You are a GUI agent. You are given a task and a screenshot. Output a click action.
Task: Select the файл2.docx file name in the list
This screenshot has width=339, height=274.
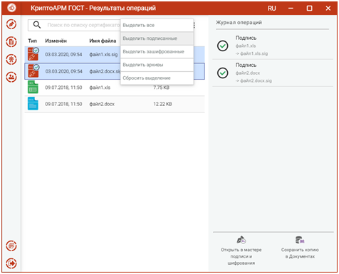102,104
